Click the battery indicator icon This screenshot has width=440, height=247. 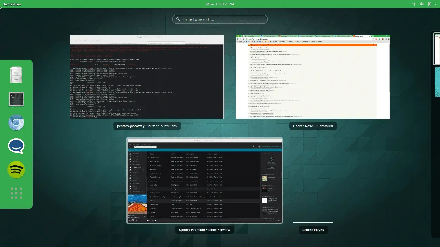[430, 4]
